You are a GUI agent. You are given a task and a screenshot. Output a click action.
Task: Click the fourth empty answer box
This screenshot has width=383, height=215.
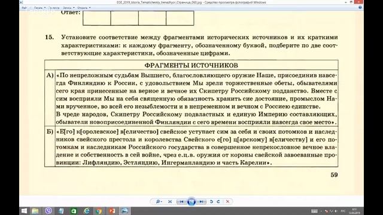[x=180, y=18]
